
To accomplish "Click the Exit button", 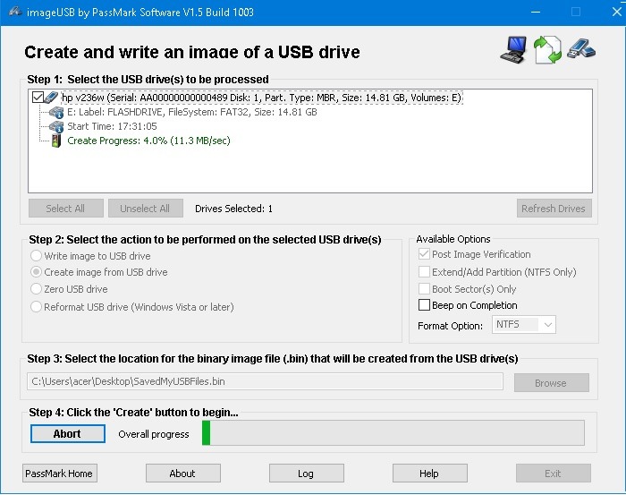I will tap(553, 474).
